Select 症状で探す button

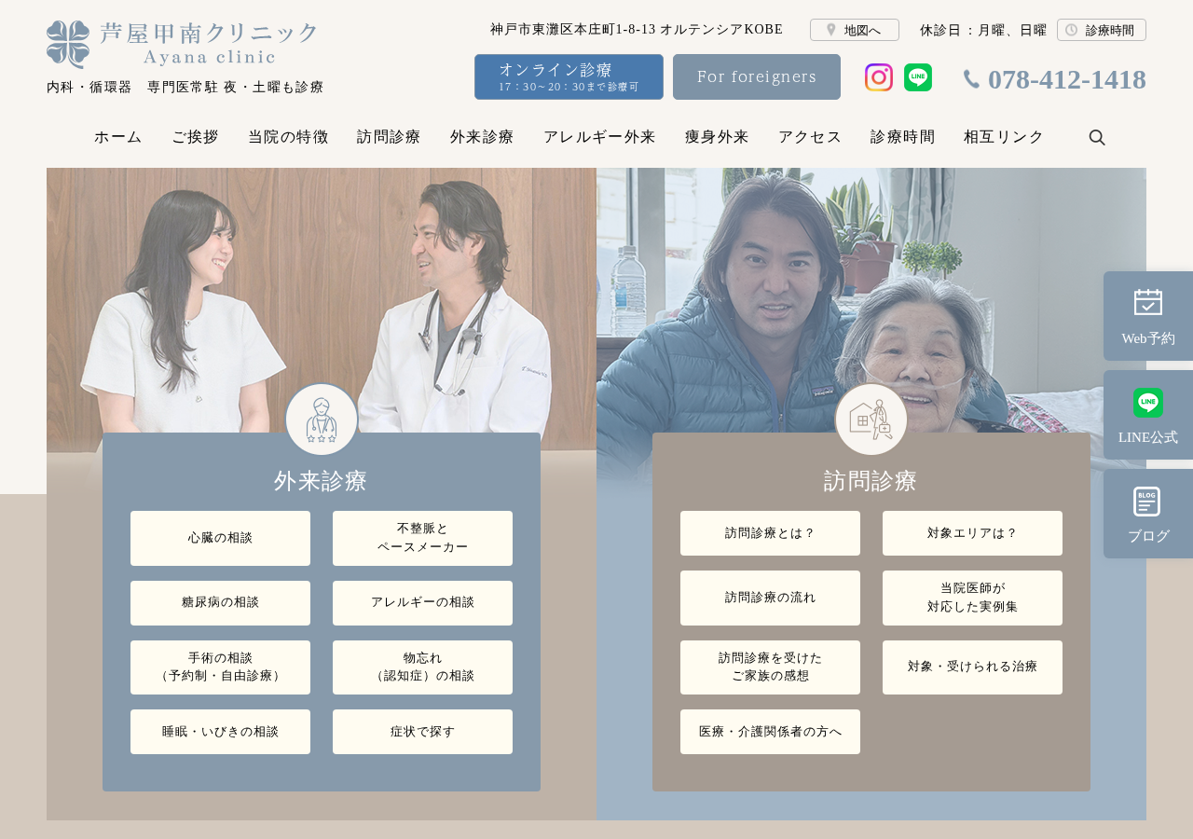[422, 732]
